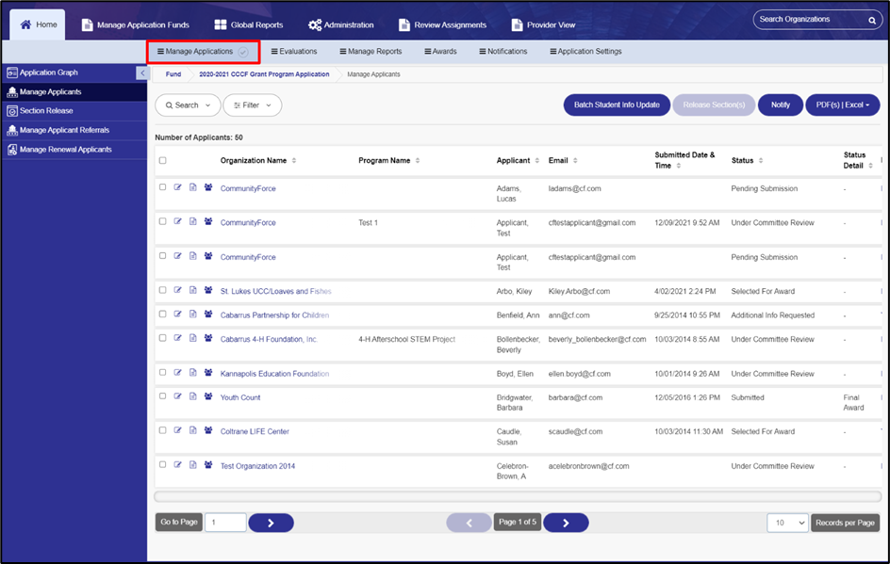Viewport: 890px width, 564px height.
Task: Switch to the Home tab
Action: (38, 24)
